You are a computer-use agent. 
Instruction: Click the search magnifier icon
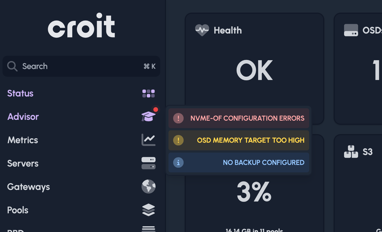pos(12,66)
